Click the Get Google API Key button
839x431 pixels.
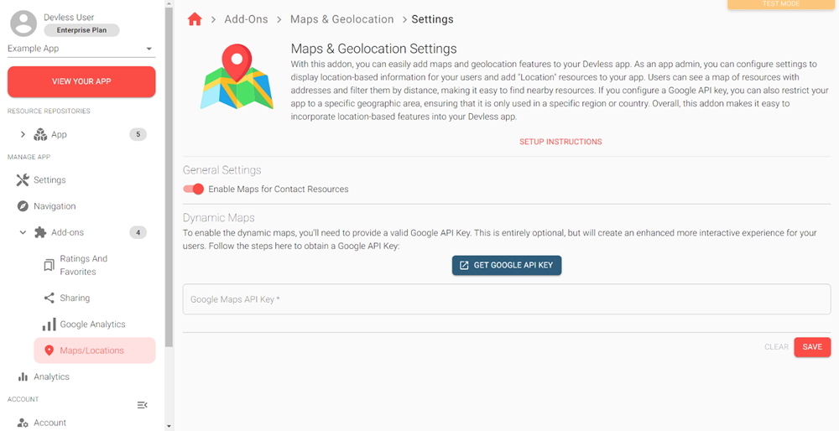tap(507, 265)
